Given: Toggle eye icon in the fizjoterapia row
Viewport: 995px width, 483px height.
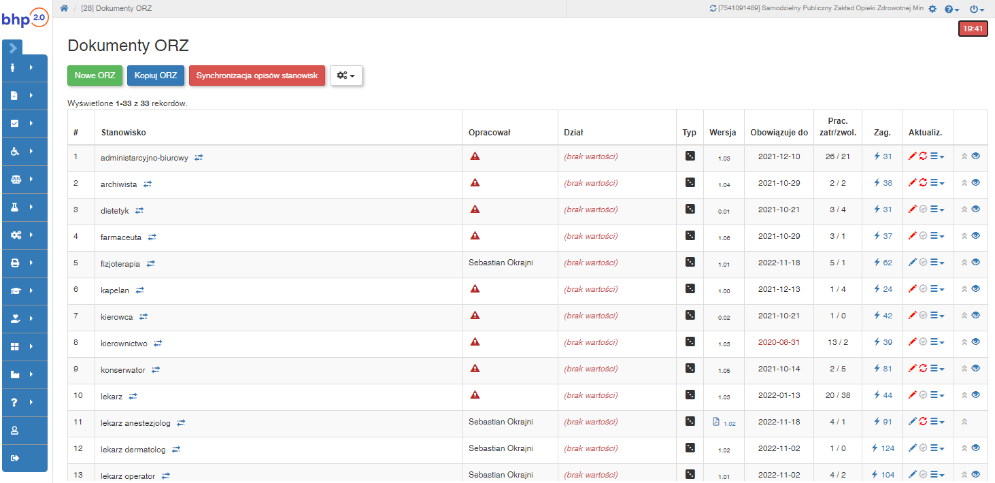Looking at the screenshot, I should 976,262.
